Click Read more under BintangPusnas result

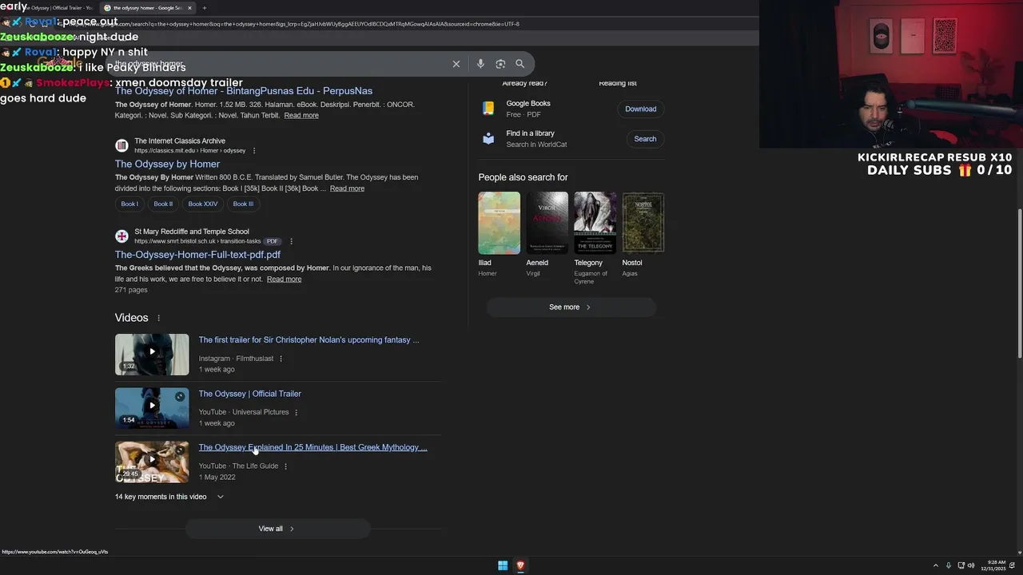(x=301, y=116)
